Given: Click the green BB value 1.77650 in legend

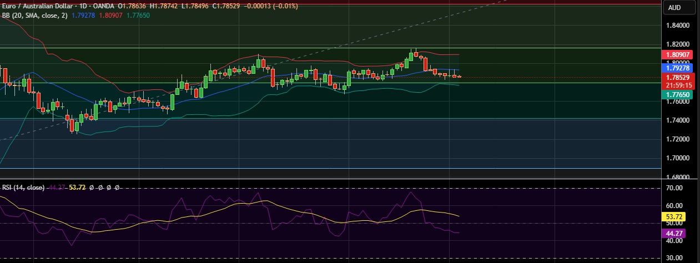Looking at the screenshot, I should pos(140,16).
